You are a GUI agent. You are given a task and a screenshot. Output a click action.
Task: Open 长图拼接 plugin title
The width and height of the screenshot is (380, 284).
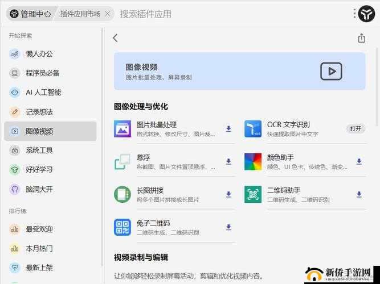(150, 190)
